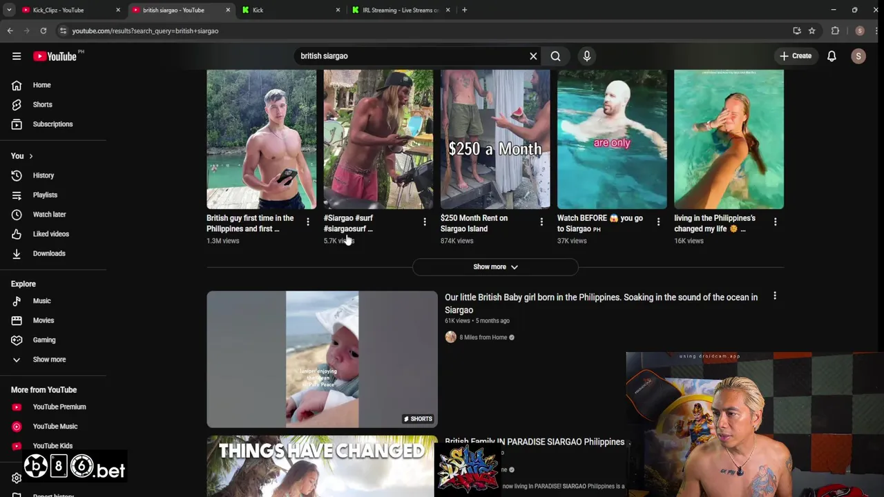
Task: Open 'British Family IN PARADISE SIARGAO' video title
Action: point(535,442)
